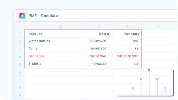
Task: Click the Inventory header cell
Action: click(x=127, y=34)
